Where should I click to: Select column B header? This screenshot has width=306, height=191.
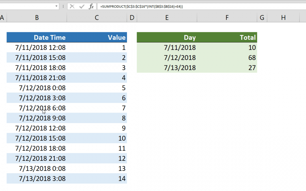pyautogui.click(x=37, y=17)
